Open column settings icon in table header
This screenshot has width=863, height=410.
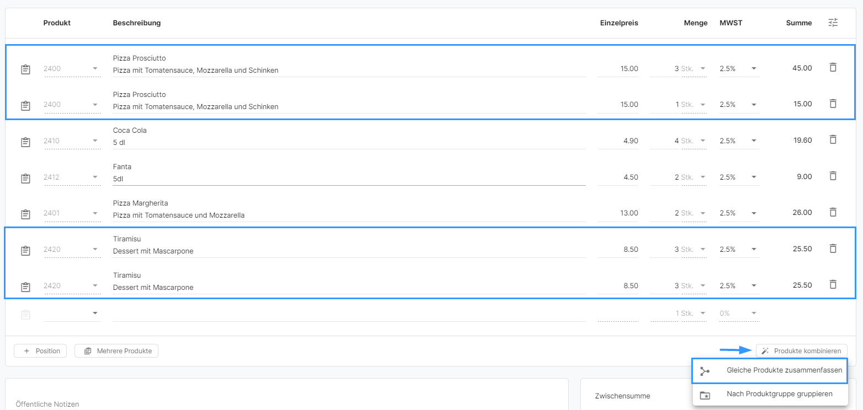833,23
